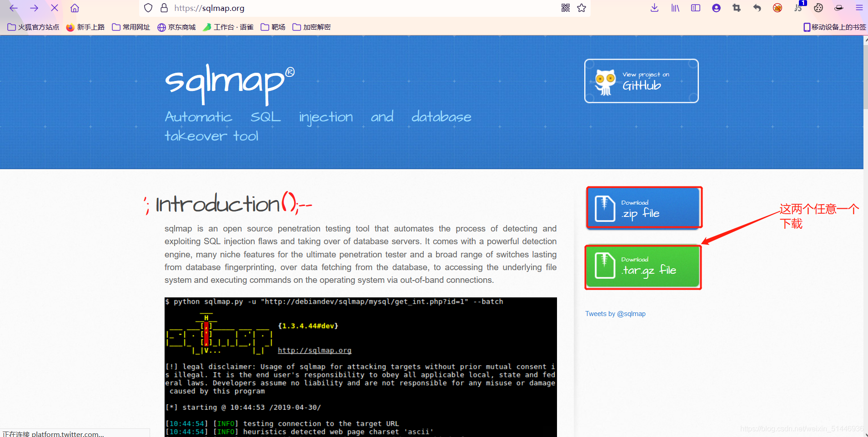Open the QR code generator icon
This screenshot has height=437, width=868.
[x=566, y=8]
